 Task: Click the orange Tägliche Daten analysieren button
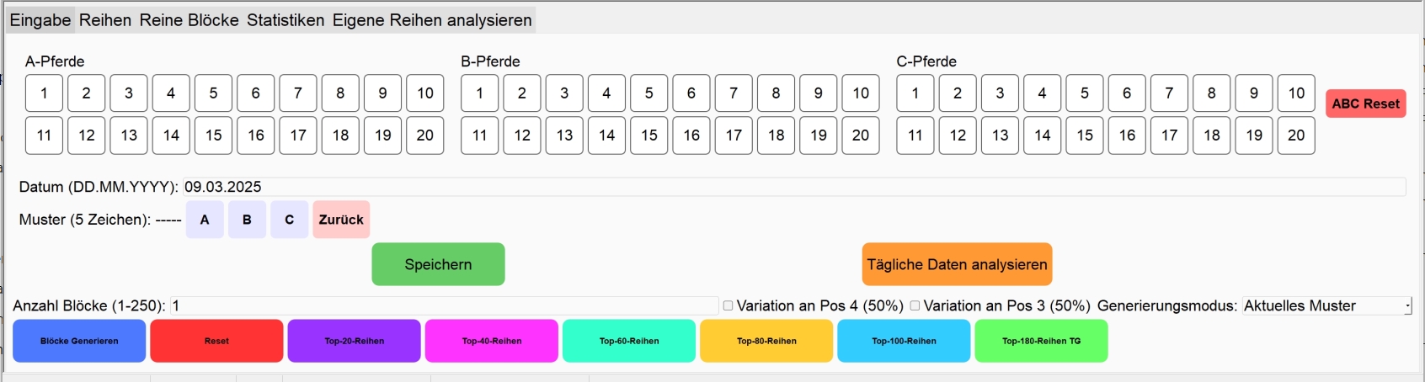click(x=957, y=264)
